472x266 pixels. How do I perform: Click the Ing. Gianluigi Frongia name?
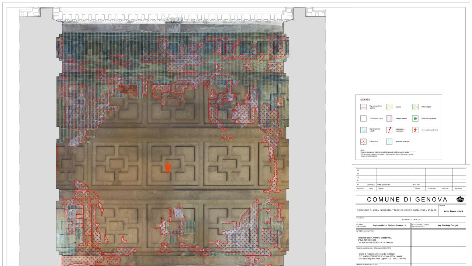447,225
